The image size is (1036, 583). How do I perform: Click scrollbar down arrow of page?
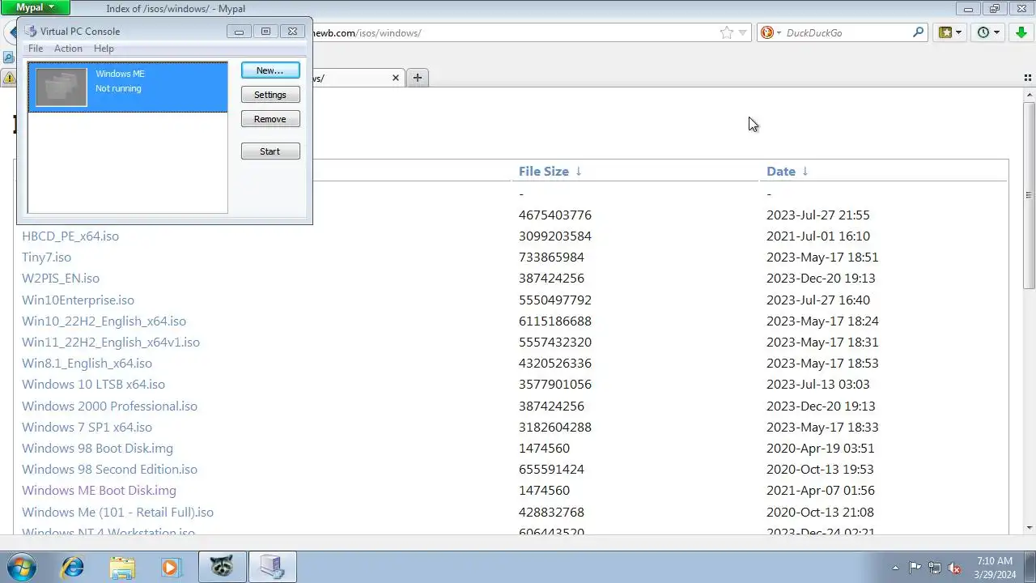point(1029,528)
